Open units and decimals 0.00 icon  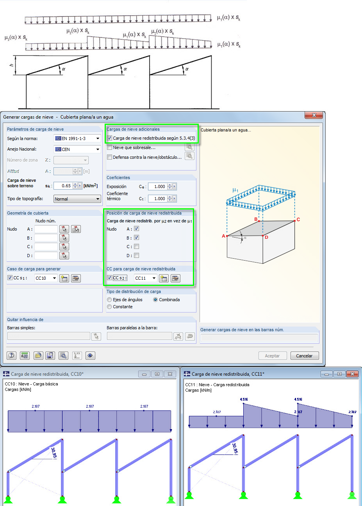(x=25, y=355)
